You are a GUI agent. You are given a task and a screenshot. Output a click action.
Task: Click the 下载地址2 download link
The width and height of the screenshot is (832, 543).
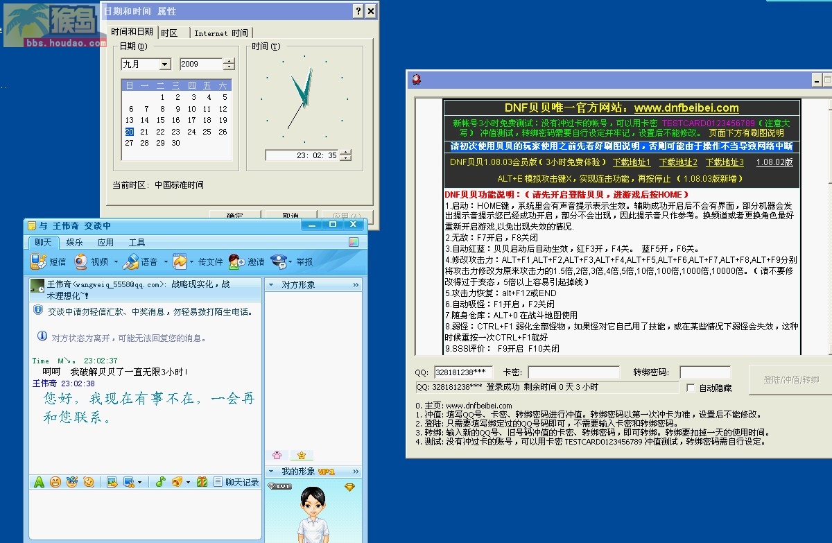click(x=678, y=162)
